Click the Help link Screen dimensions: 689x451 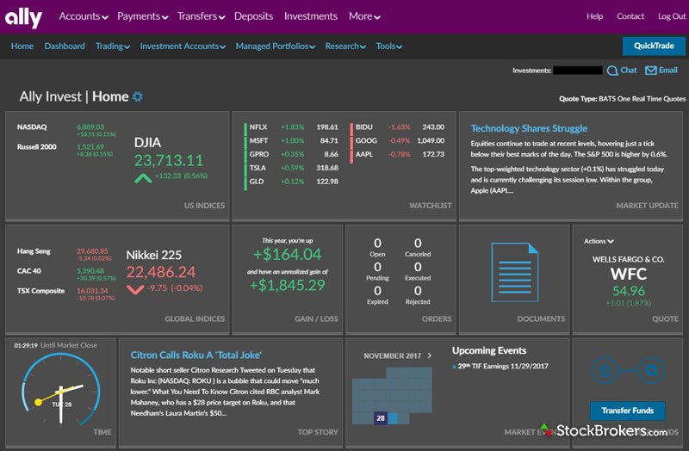(594, 16)
